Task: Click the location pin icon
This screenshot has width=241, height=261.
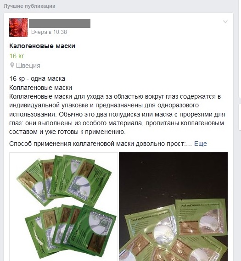Action: 12,65
